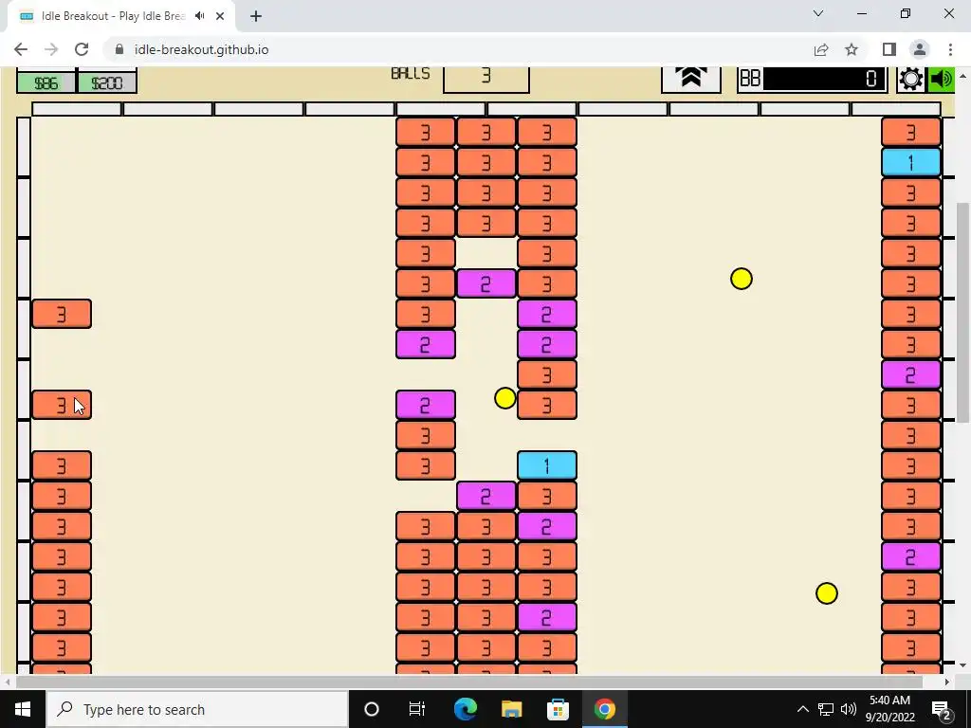The image size is (971, 728).
Task: Open Cortana circle icon
Action: click(372, 709)
